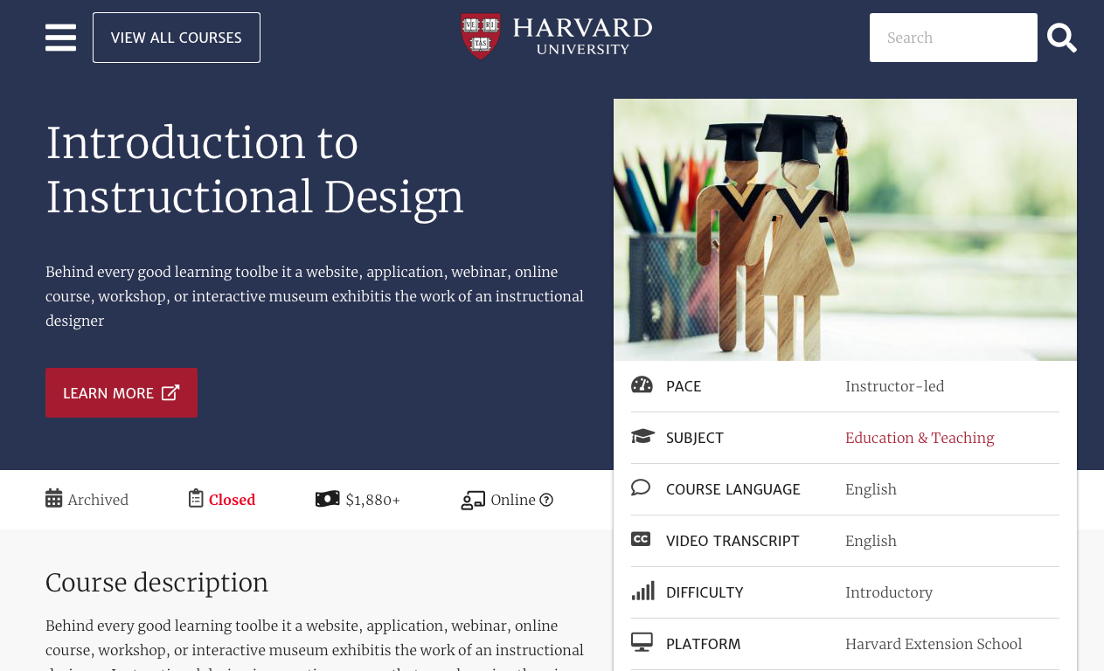Focus the Search input field
This screenshot has height=671, width=1104.
click(953, 38)
